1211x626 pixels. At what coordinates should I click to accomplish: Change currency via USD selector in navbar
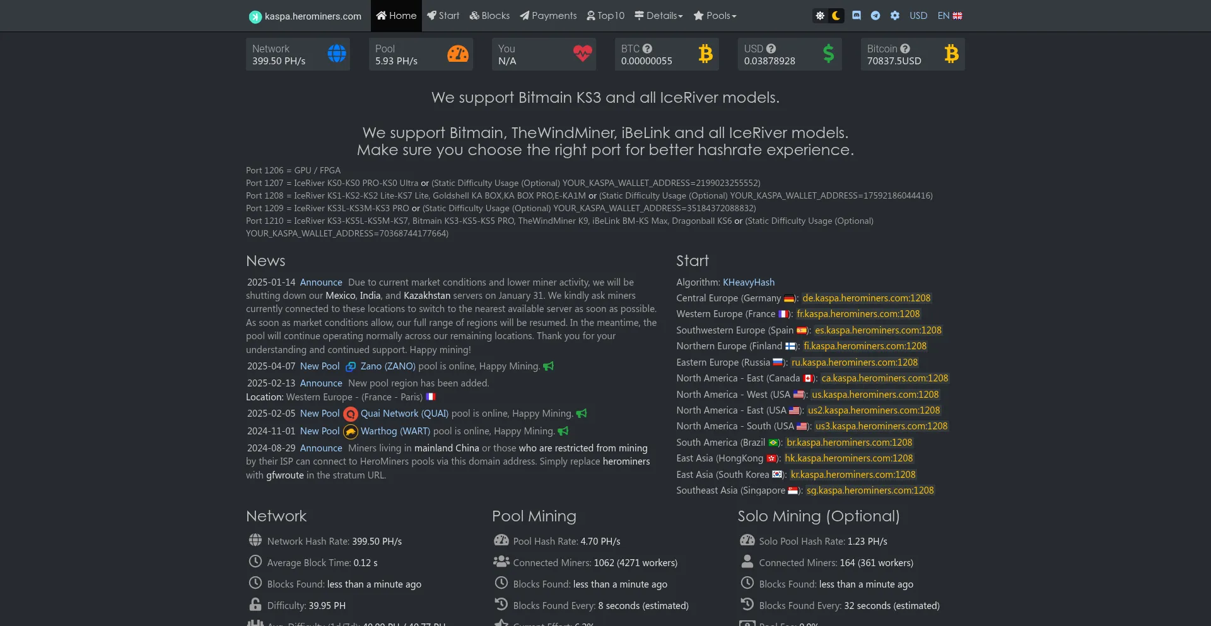coord(918,16)
